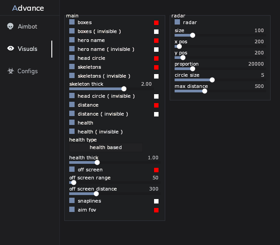Image resolution: width=280 pixels, height=245 pixels.
Task: Click the eye icon beside Visuals
Action: click(x=11, y=48)
